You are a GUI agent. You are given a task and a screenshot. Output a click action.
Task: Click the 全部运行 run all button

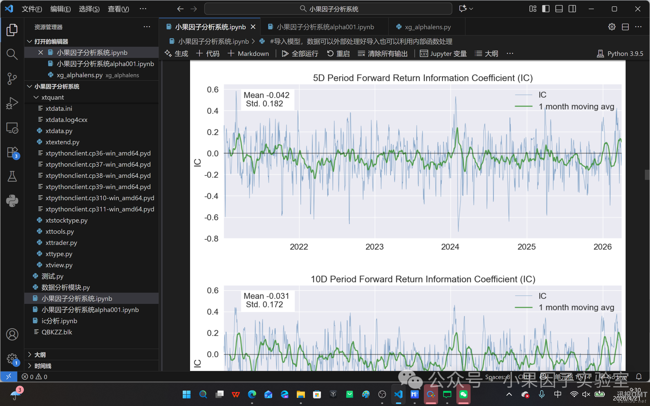300,53
